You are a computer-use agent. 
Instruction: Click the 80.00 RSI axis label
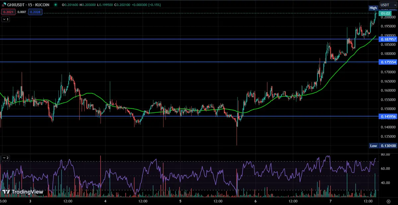385,155
